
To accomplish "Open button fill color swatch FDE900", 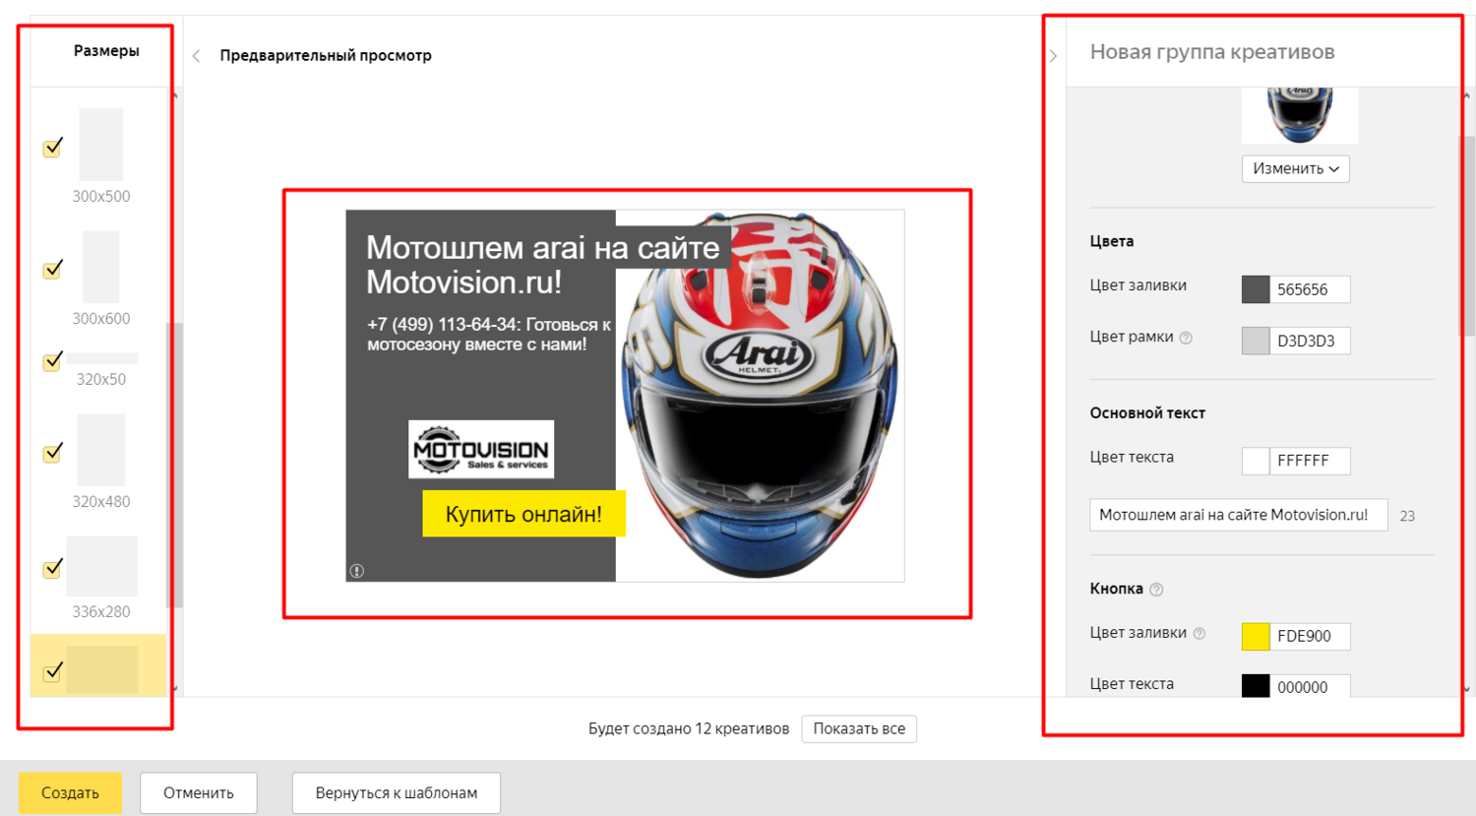I will 1256,636.
